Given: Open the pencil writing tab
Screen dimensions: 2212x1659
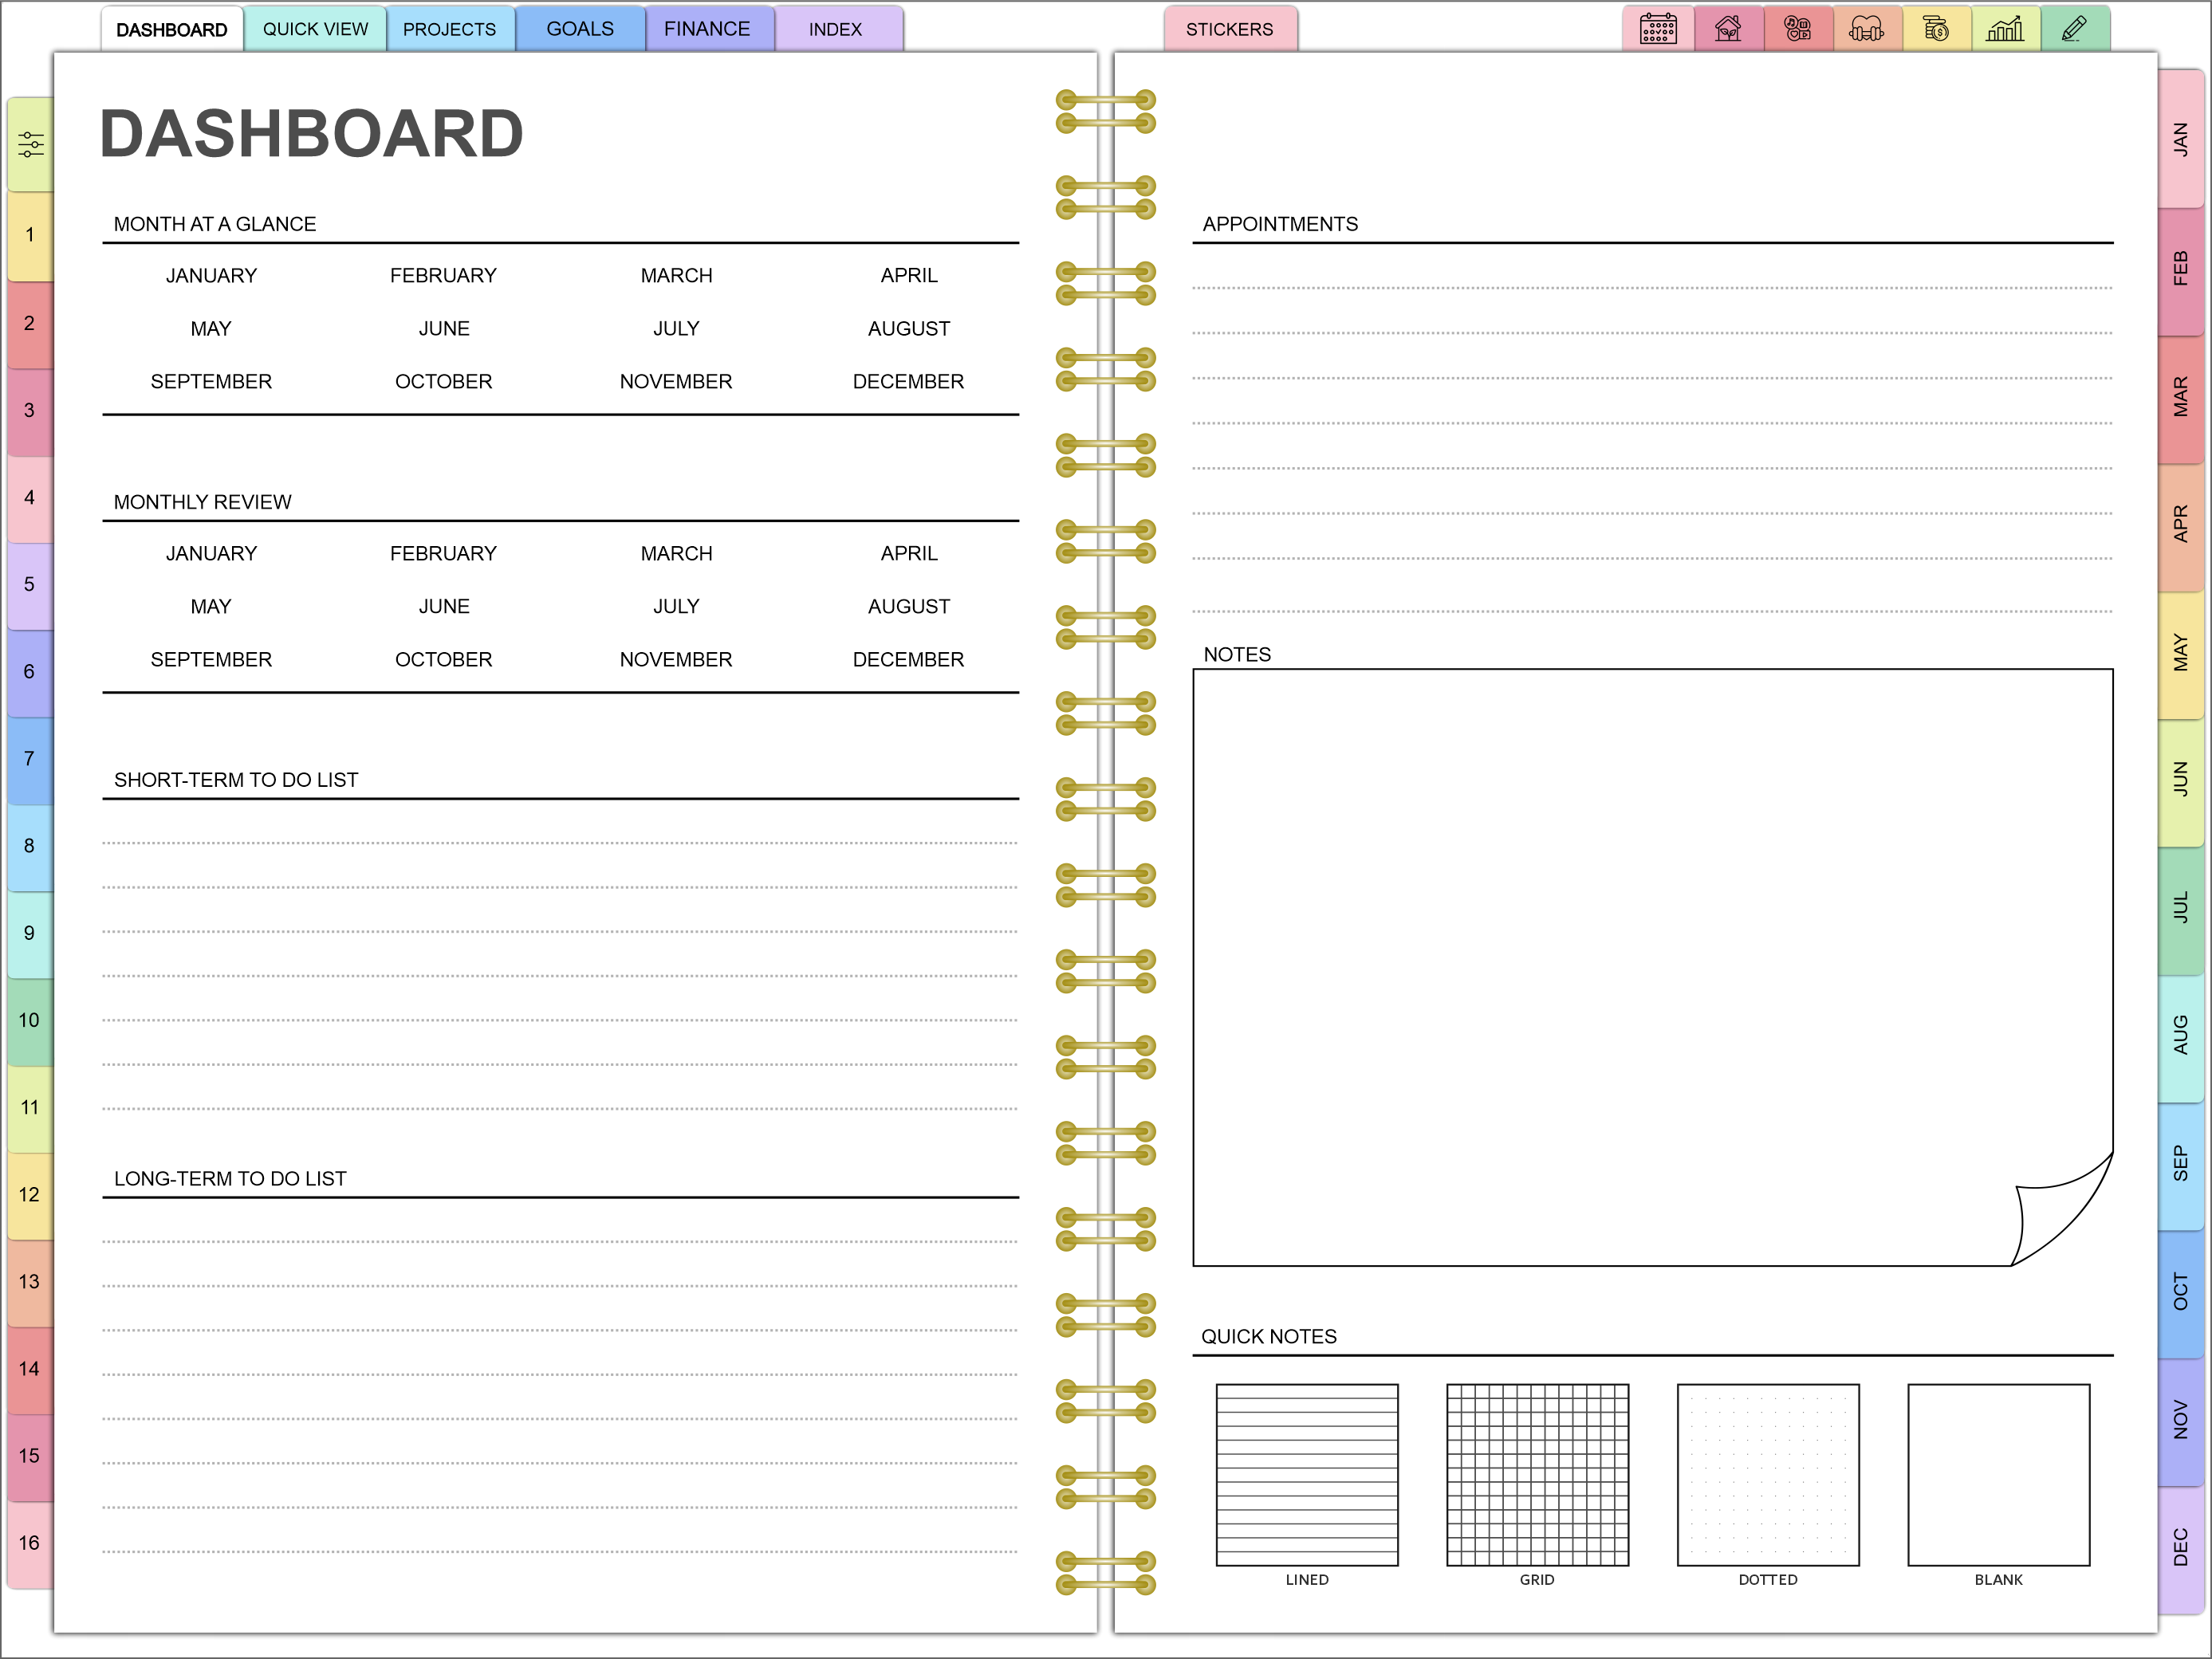Looking at the screenshot, I should click(2074, 29).
